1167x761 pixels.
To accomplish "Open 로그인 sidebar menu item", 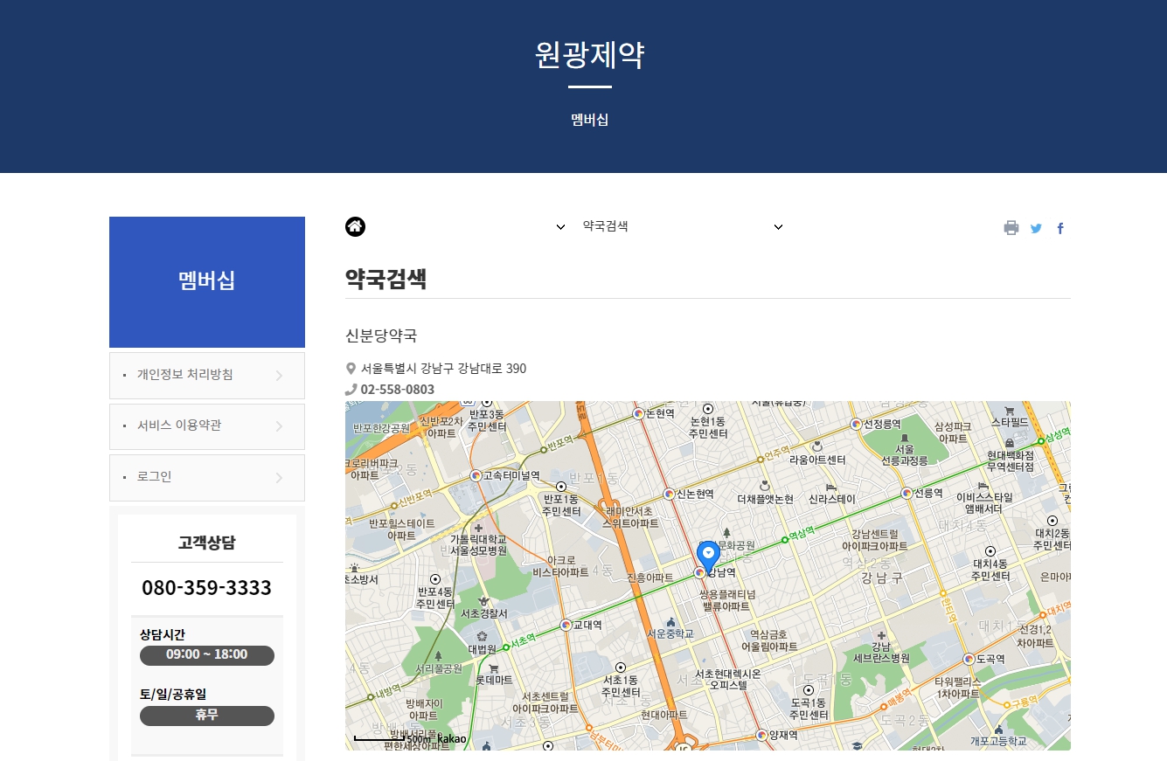I will tap(207, 477).
